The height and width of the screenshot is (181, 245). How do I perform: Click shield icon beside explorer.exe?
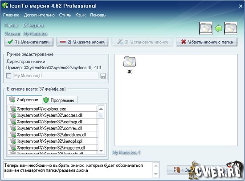coord(13,109)
